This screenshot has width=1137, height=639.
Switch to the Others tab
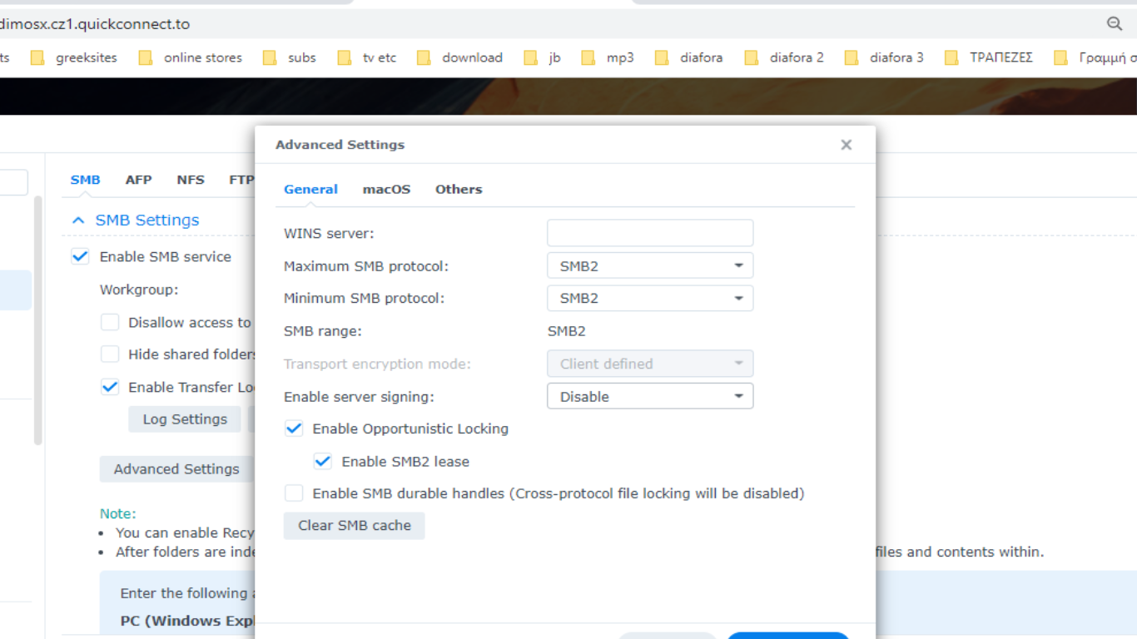459,189
